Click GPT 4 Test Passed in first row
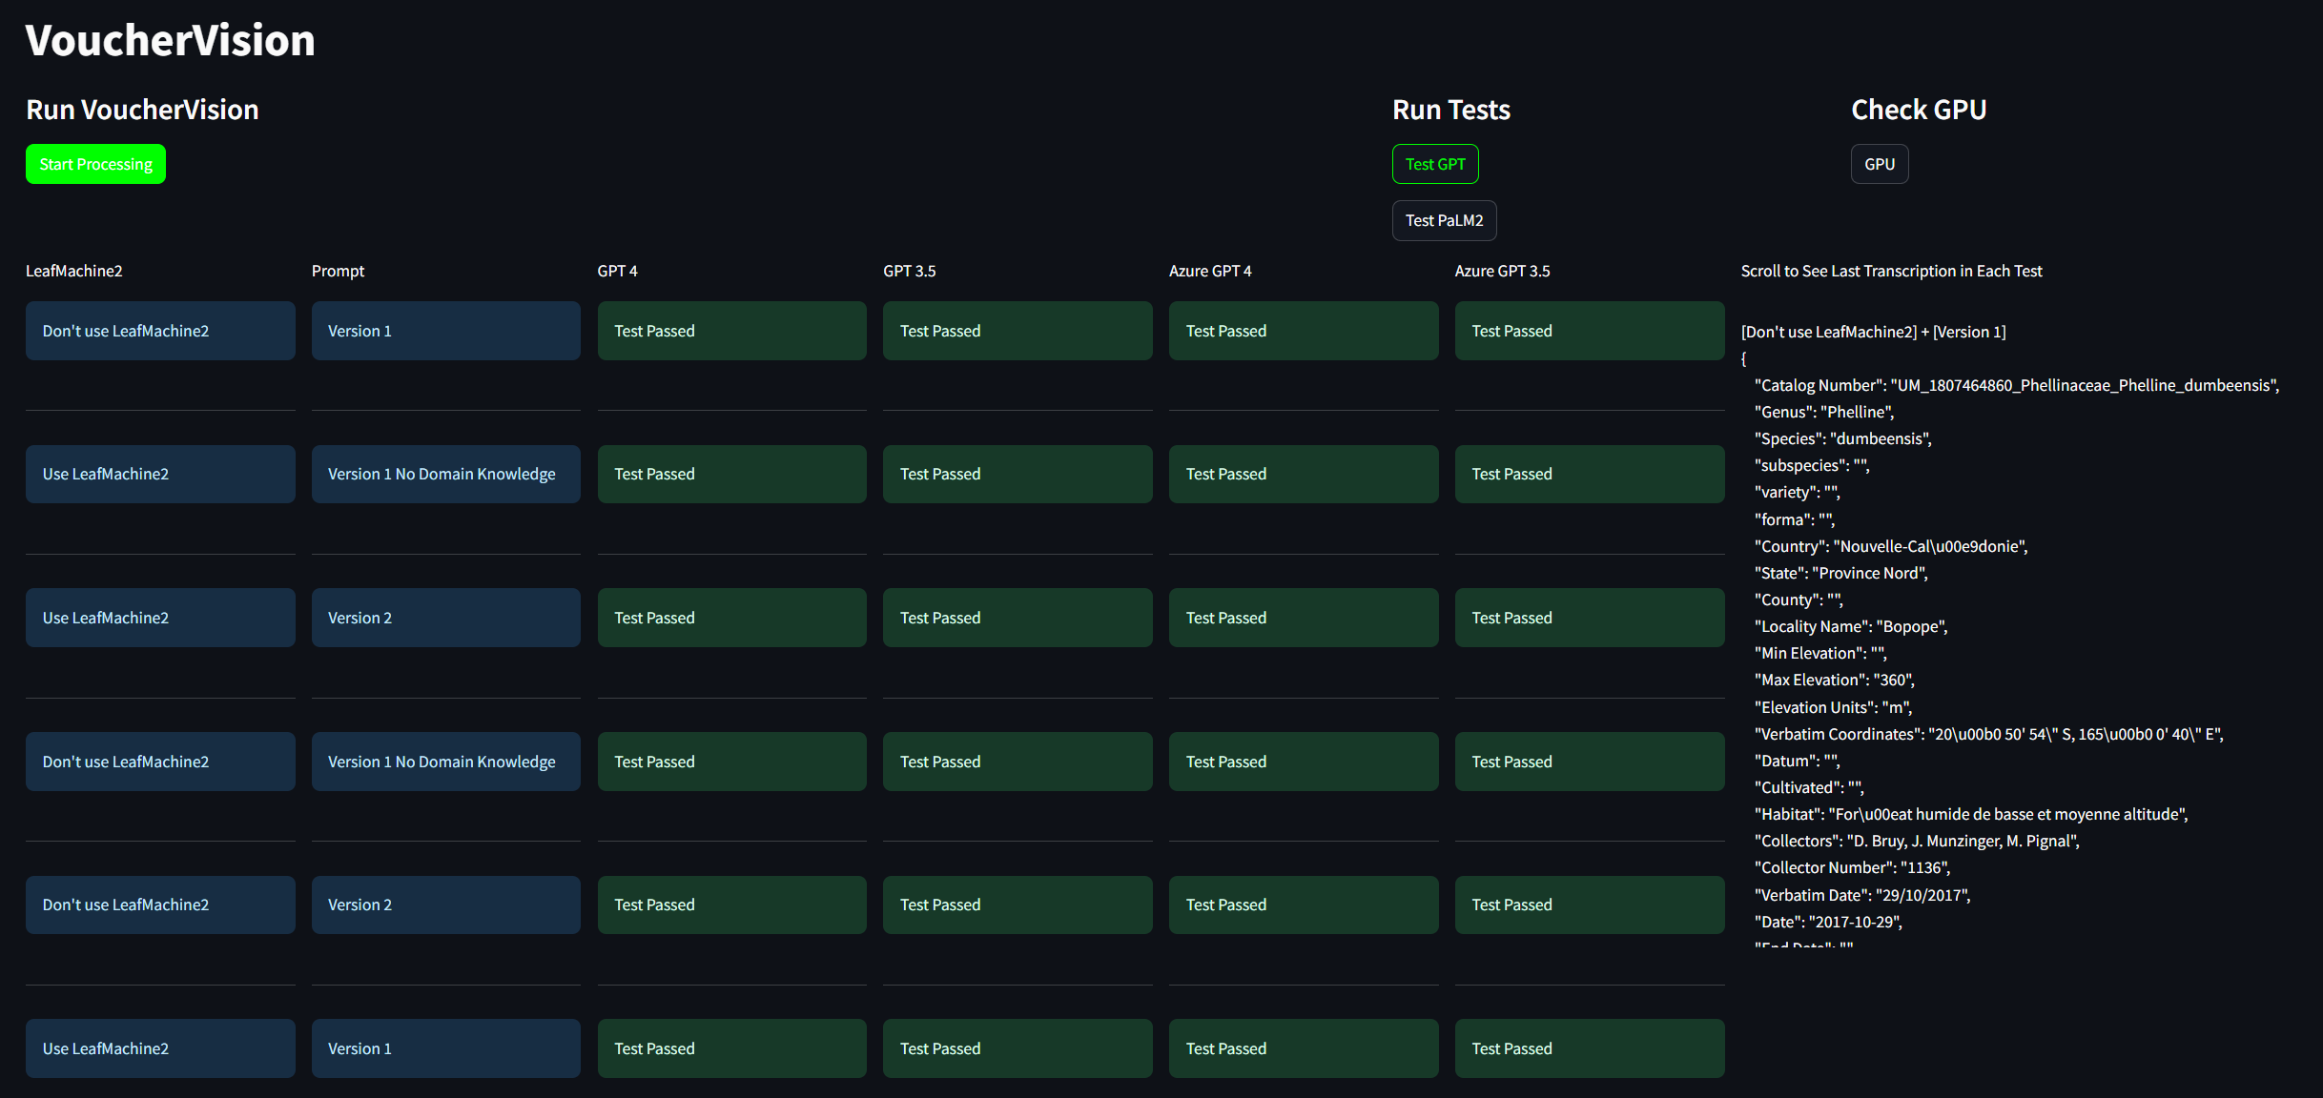The height and width of the screenshot is (1098, 2323). click(x=731, y=331)
